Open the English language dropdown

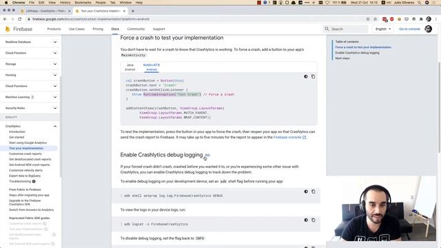[383, 29]
